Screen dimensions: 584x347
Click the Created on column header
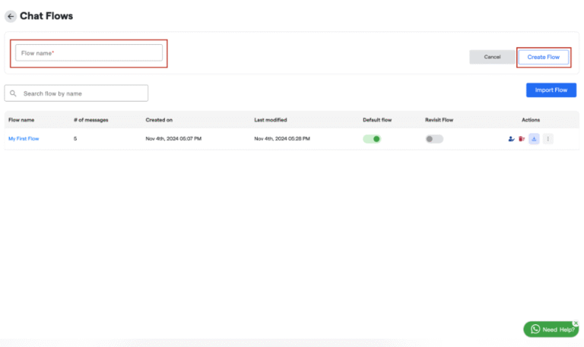tap(159, 120)
